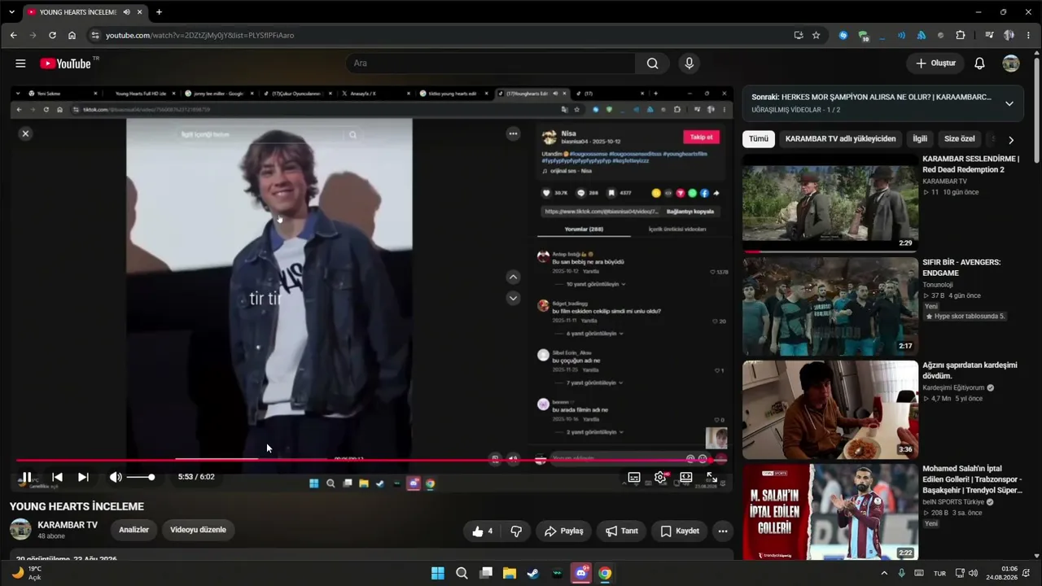
Task: Mute the YOUNG HEARTS İNCELEME tab audio
Action: click(127, 12)
